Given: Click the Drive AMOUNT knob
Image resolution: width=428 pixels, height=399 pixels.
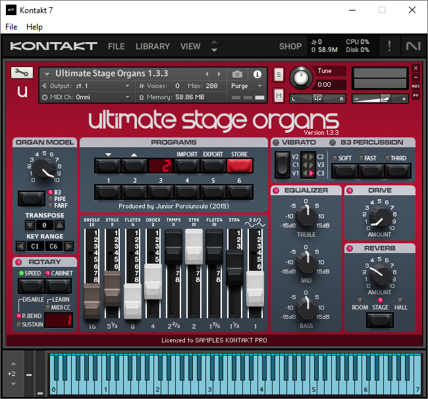Looking at the screenshot, I should (x=379, y=217).
